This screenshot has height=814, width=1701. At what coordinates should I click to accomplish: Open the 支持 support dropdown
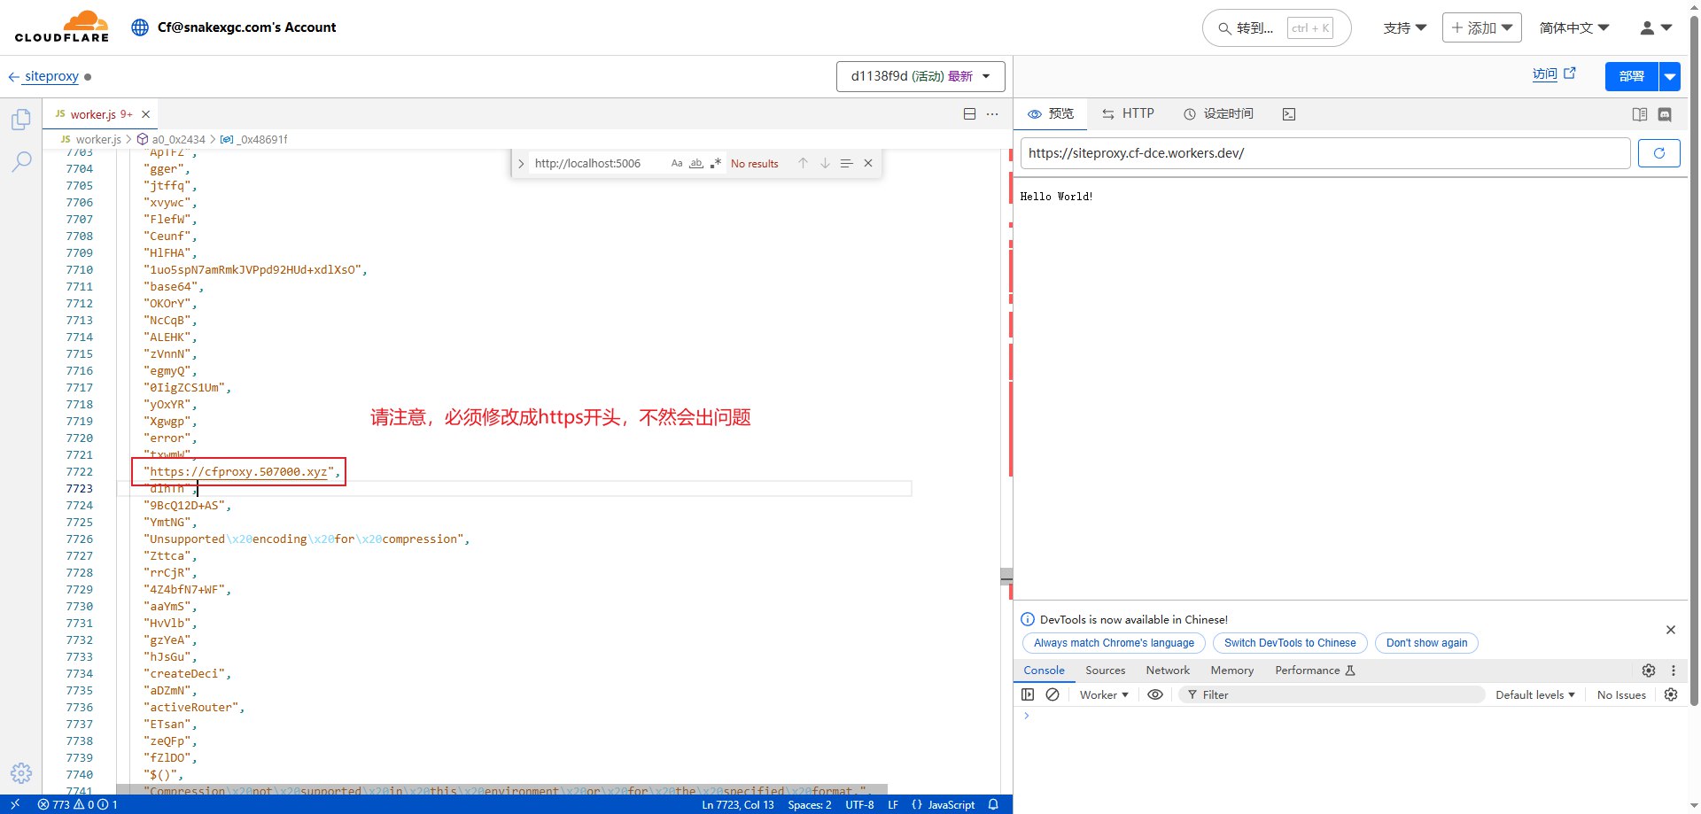tap(1405, 28)
